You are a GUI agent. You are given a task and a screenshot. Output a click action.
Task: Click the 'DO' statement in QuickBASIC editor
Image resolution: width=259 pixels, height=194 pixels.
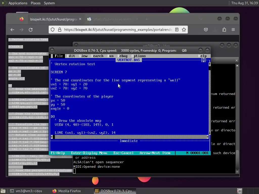pyautogui.click(x=53, y=116)
